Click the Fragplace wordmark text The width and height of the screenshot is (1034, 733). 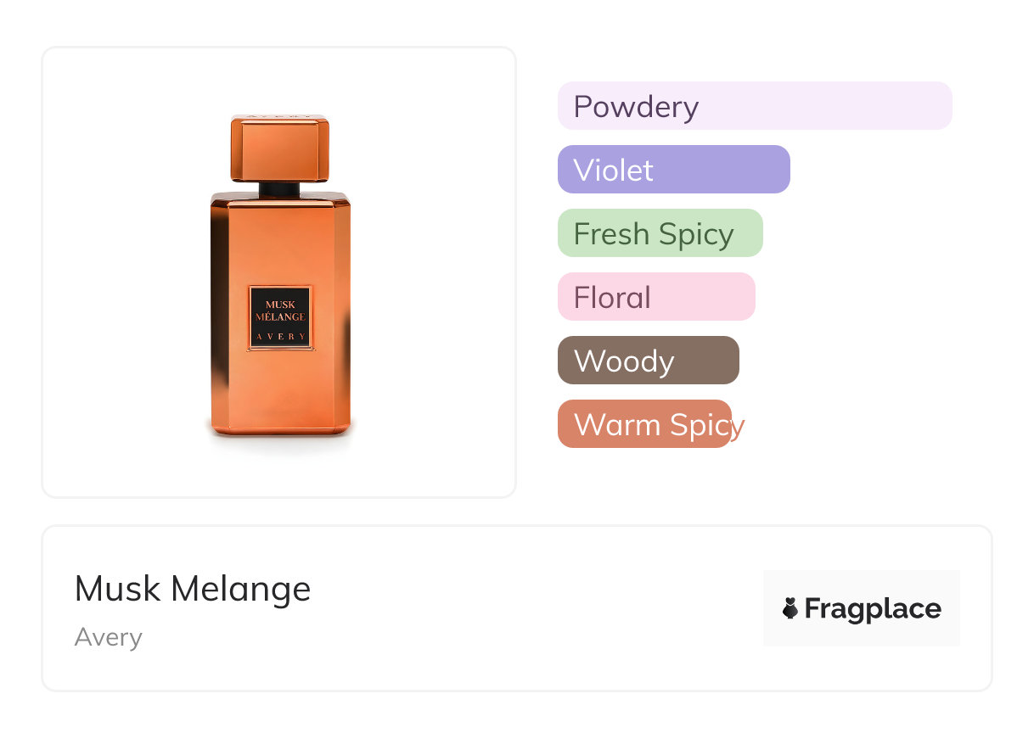pyautogui.click(x=873, y=608)
